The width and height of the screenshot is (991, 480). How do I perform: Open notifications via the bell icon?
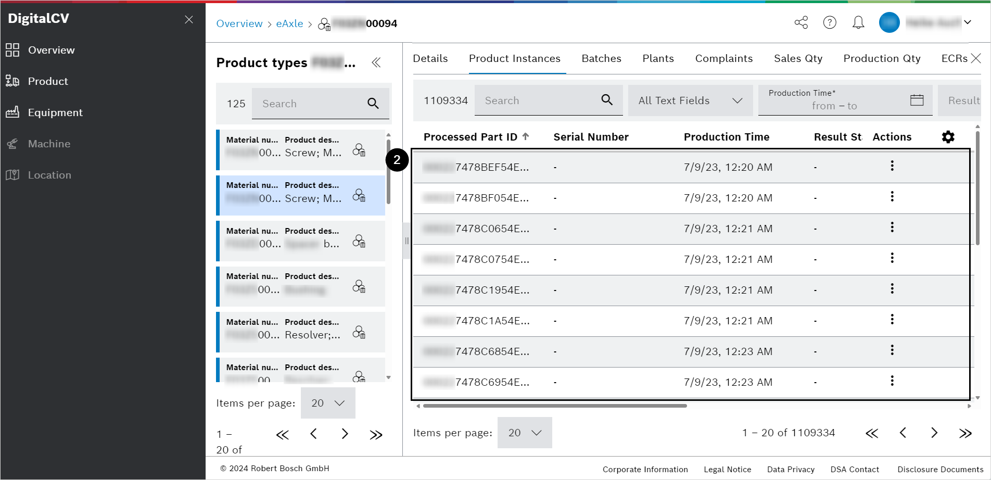click(858, 22)
